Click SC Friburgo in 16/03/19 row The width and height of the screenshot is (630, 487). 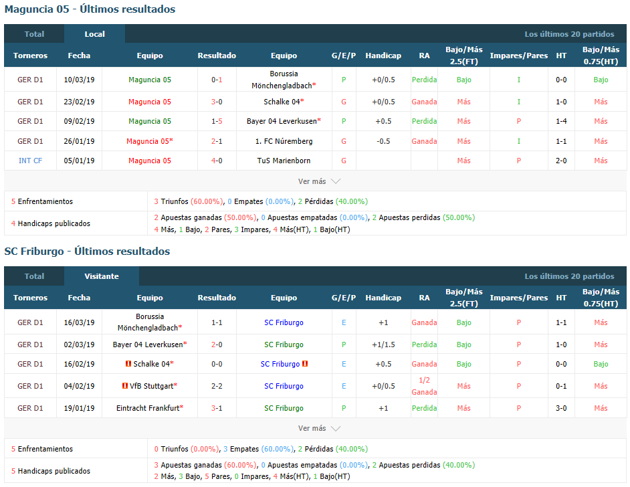(284, 322)
